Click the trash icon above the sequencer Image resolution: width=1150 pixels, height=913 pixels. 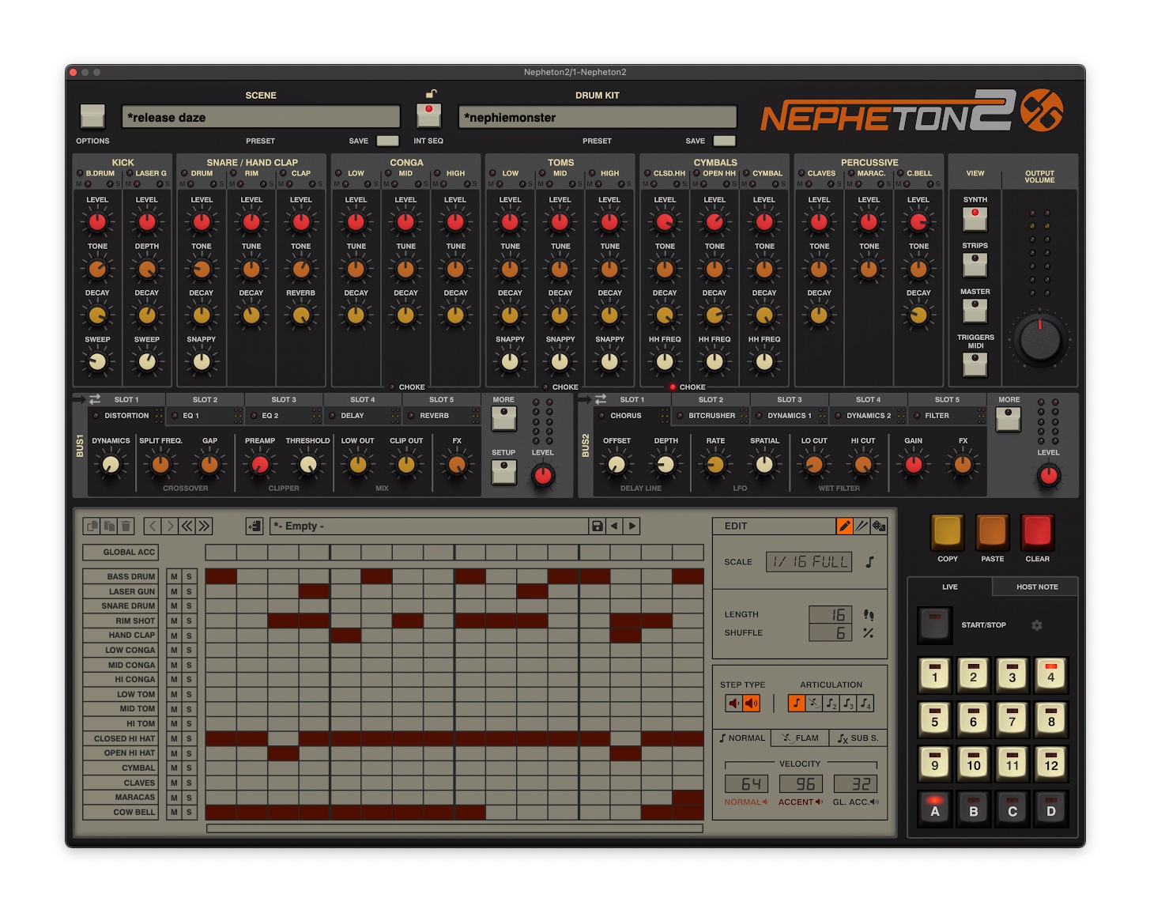126,526
